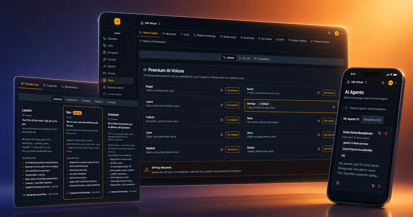Image resolution: width=413 pixels, height=217 pixels.
Task: Switch to the Voice Engine tab
Action: [148, 33]
